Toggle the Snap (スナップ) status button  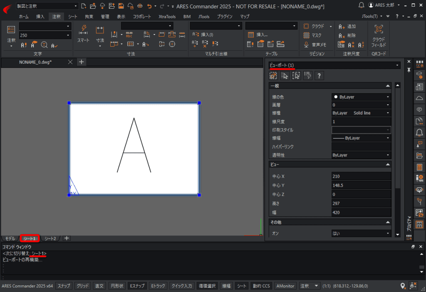(x=64, y=286)
